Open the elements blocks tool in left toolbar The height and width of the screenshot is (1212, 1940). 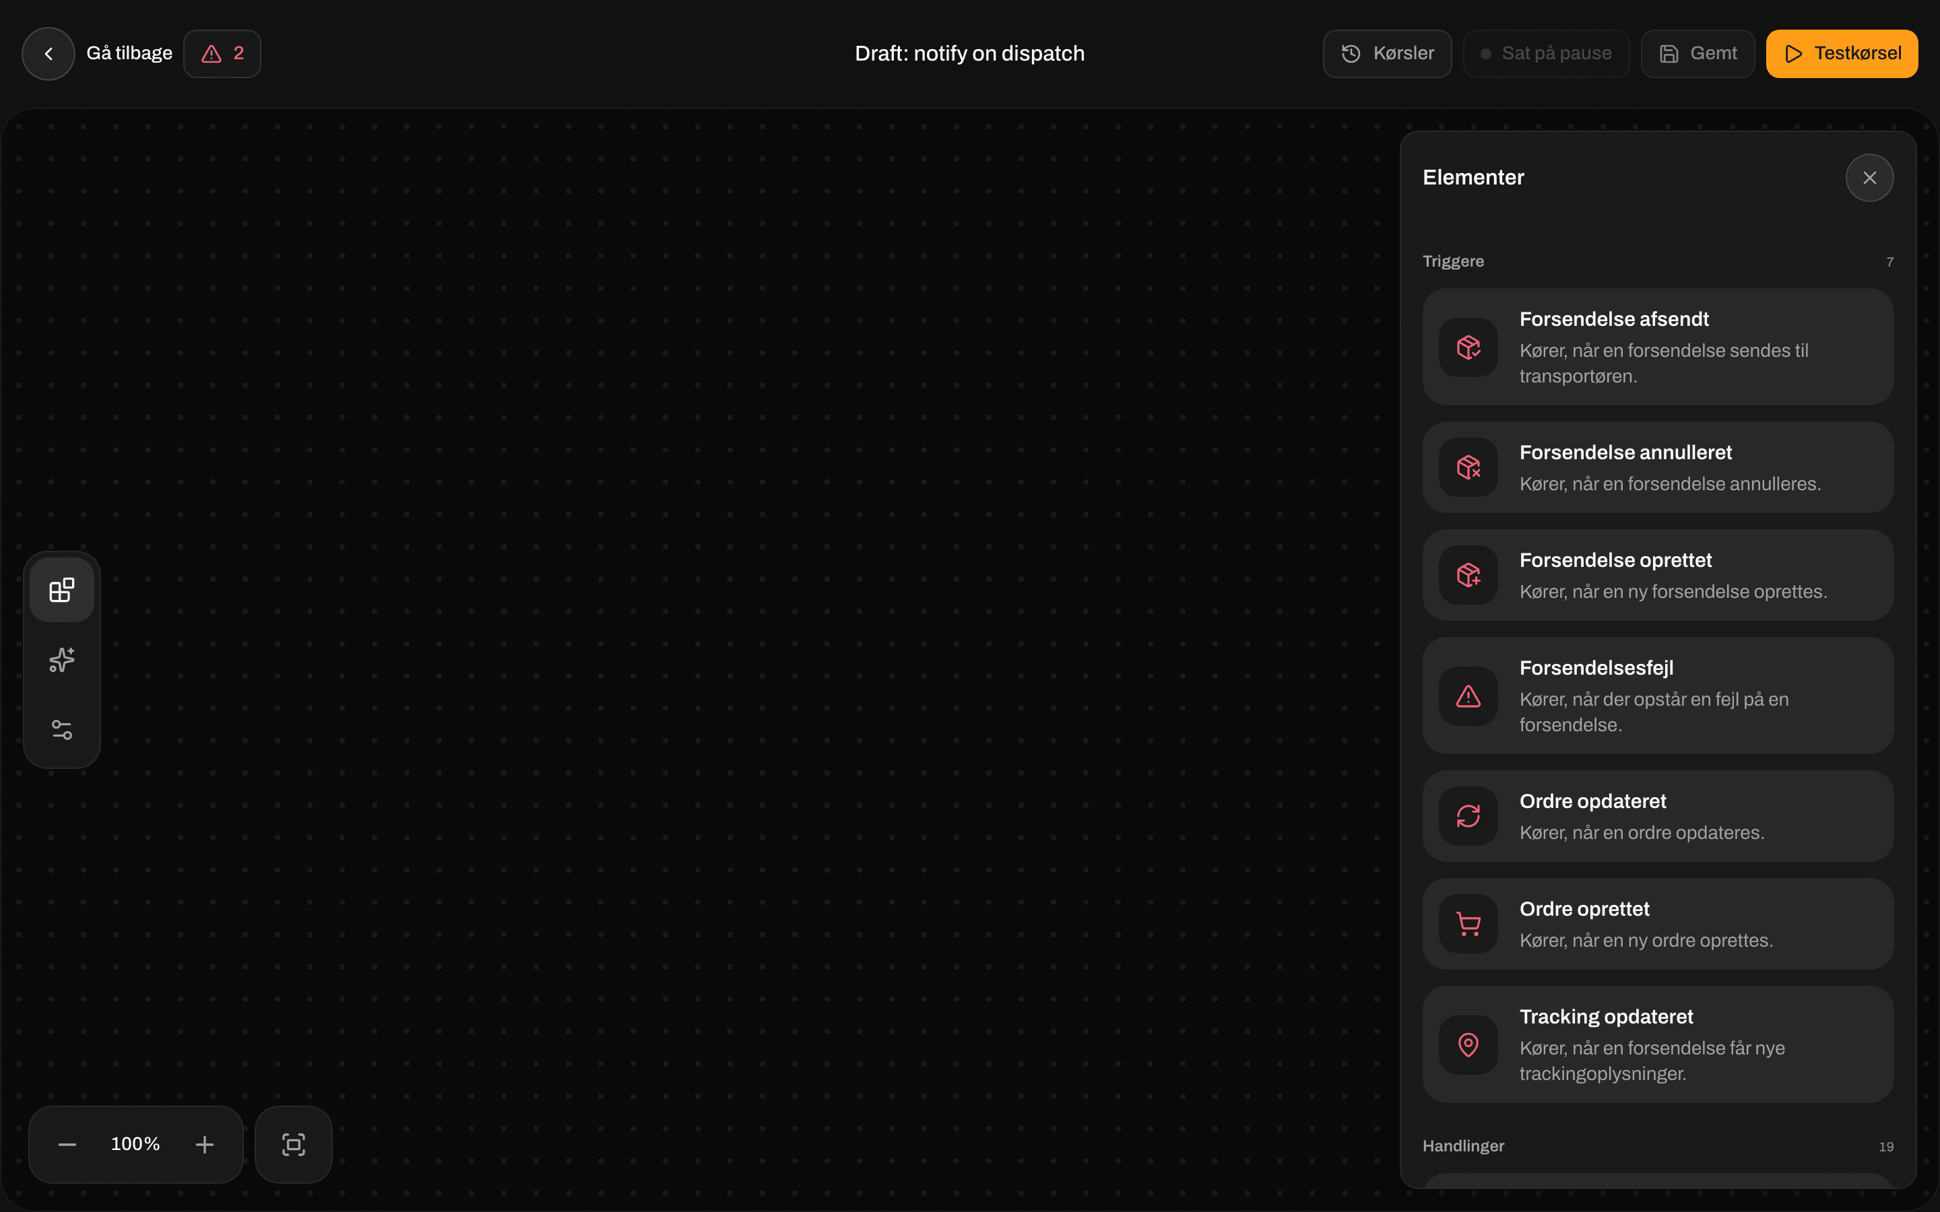[62, 590]
